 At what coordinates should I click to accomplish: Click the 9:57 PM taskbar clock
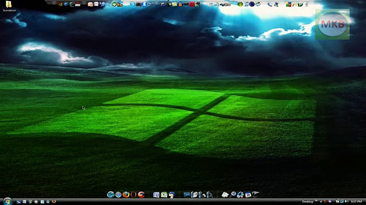(357, 202)
